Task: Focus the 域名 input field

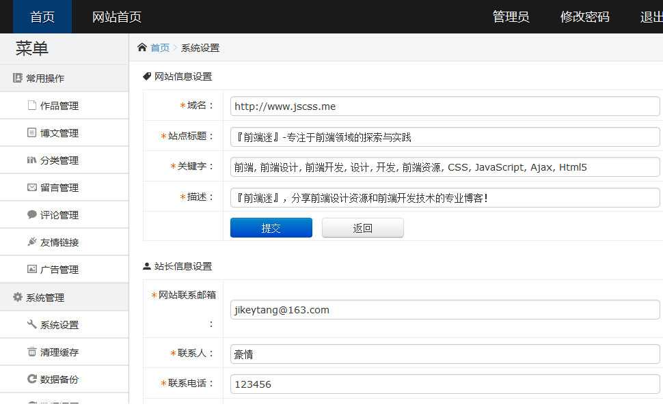Action: (x=445, y=106)
